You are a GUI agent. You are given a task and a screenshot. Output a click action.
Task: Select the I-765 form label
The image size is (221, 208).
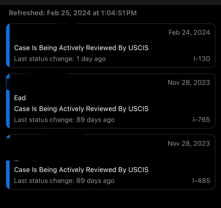click(x=201, y=120)
